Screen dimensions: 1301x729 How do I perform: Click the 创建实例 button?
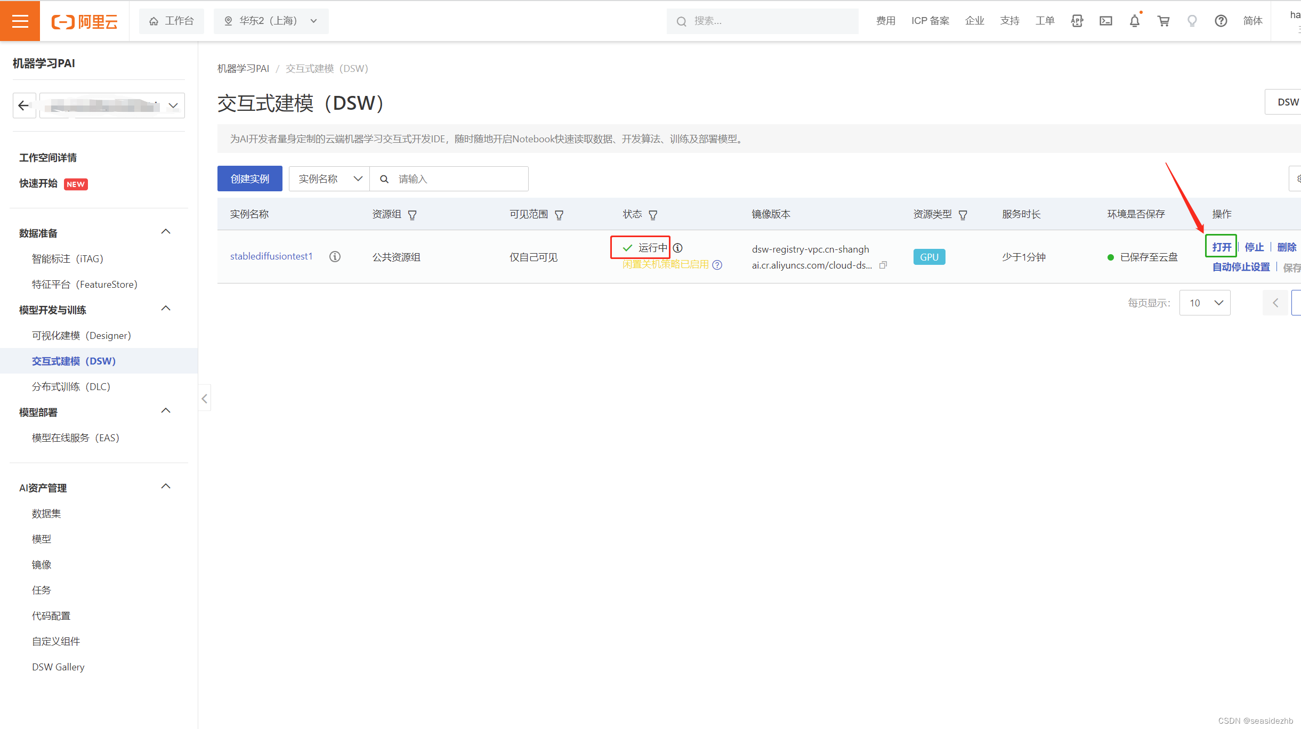tap(249, 179)
